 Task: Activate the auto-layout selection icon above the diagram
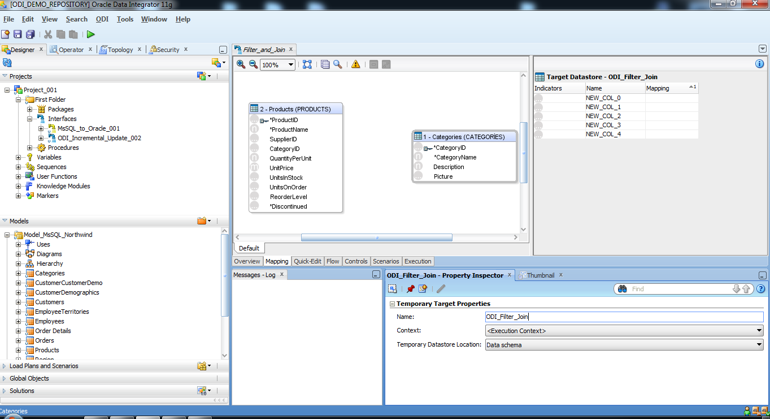point(307,64)
